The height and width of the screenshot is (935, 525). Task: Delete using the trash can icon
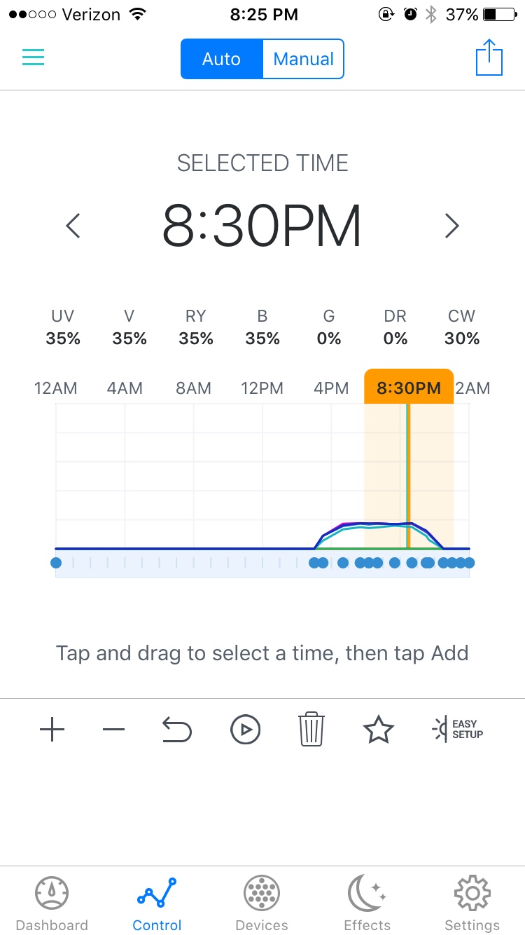(x=311, y=729)
